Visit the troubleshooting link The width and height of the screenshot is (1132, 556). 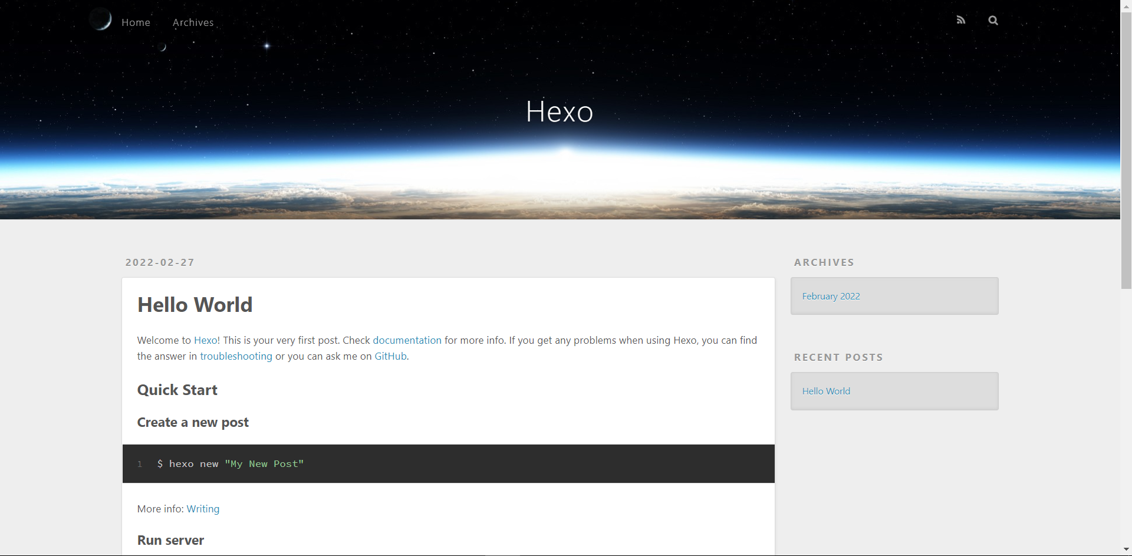[x=236, y=356]
